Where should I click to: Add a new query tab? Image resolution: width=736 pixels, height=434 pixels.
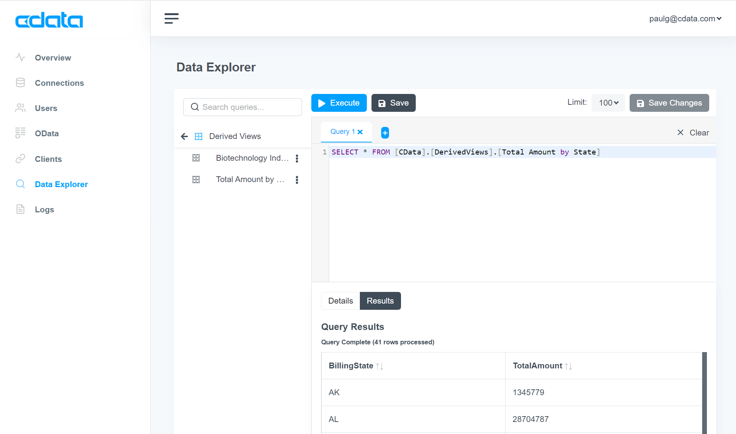[385, 133]
